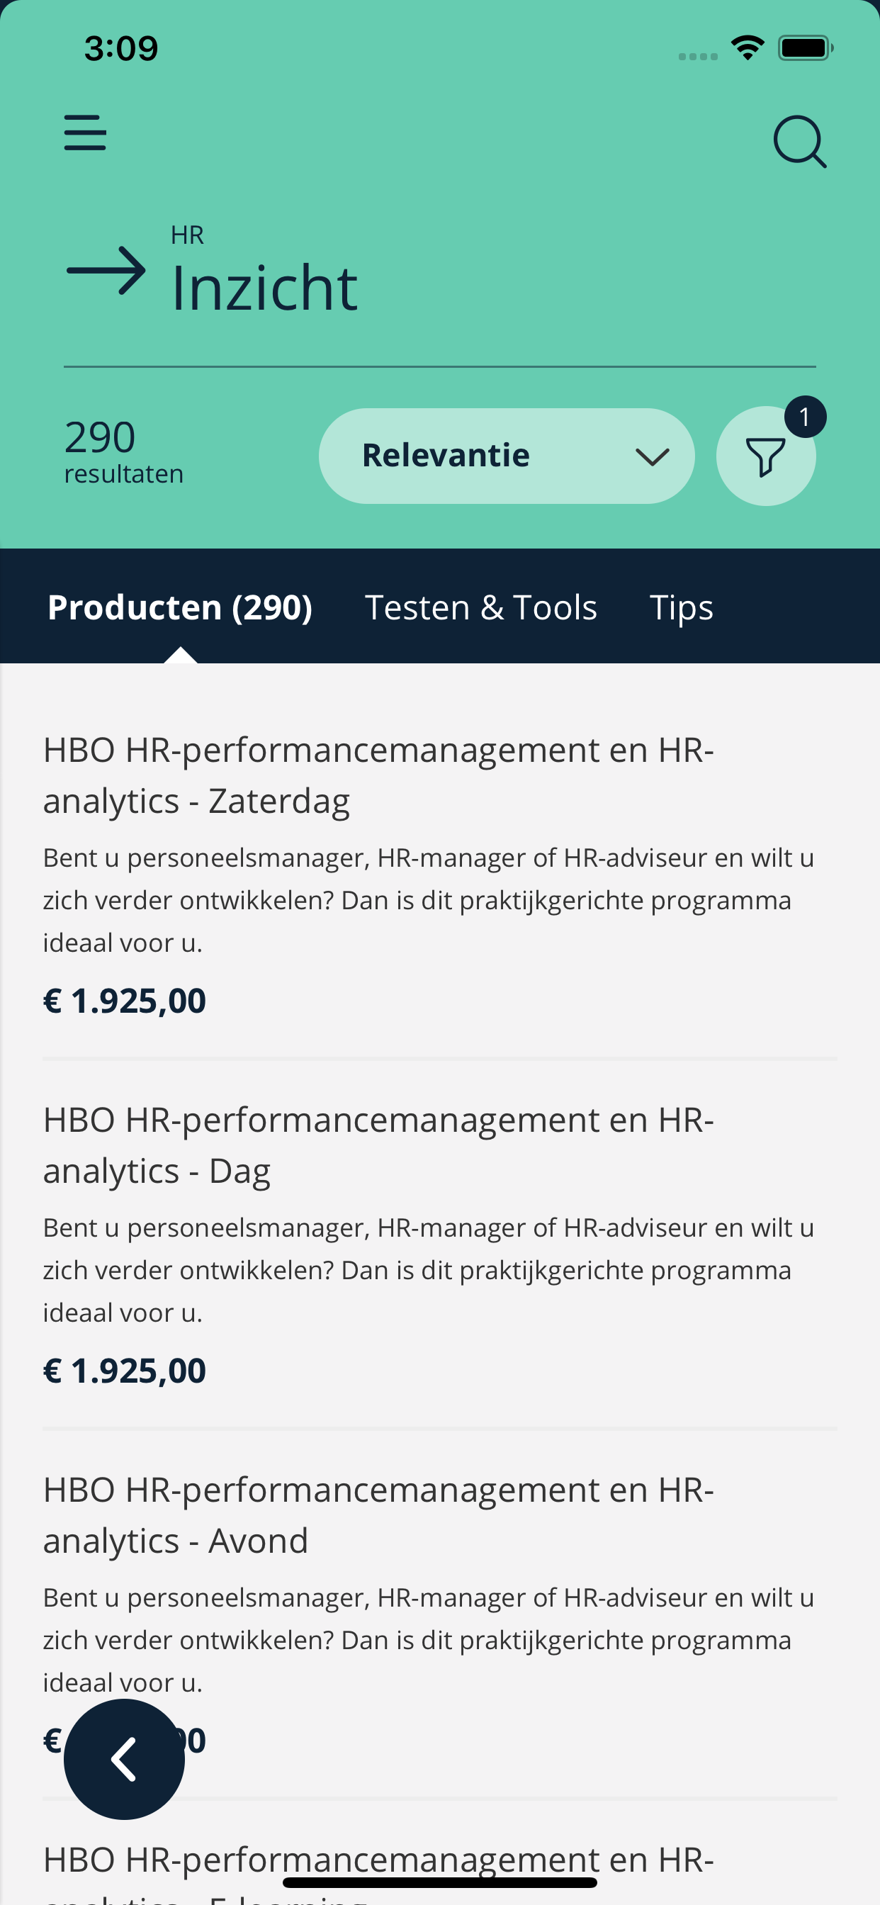Expand sorting via the chevron arrow
Screen dimensions: 880x1905
pyautogui.click(x=653, y=456)
